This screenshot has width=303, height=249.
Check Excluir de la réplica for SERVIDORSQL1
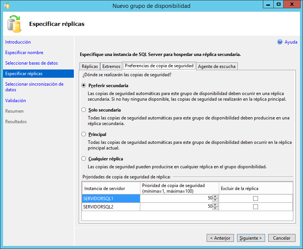click(255, 198)
